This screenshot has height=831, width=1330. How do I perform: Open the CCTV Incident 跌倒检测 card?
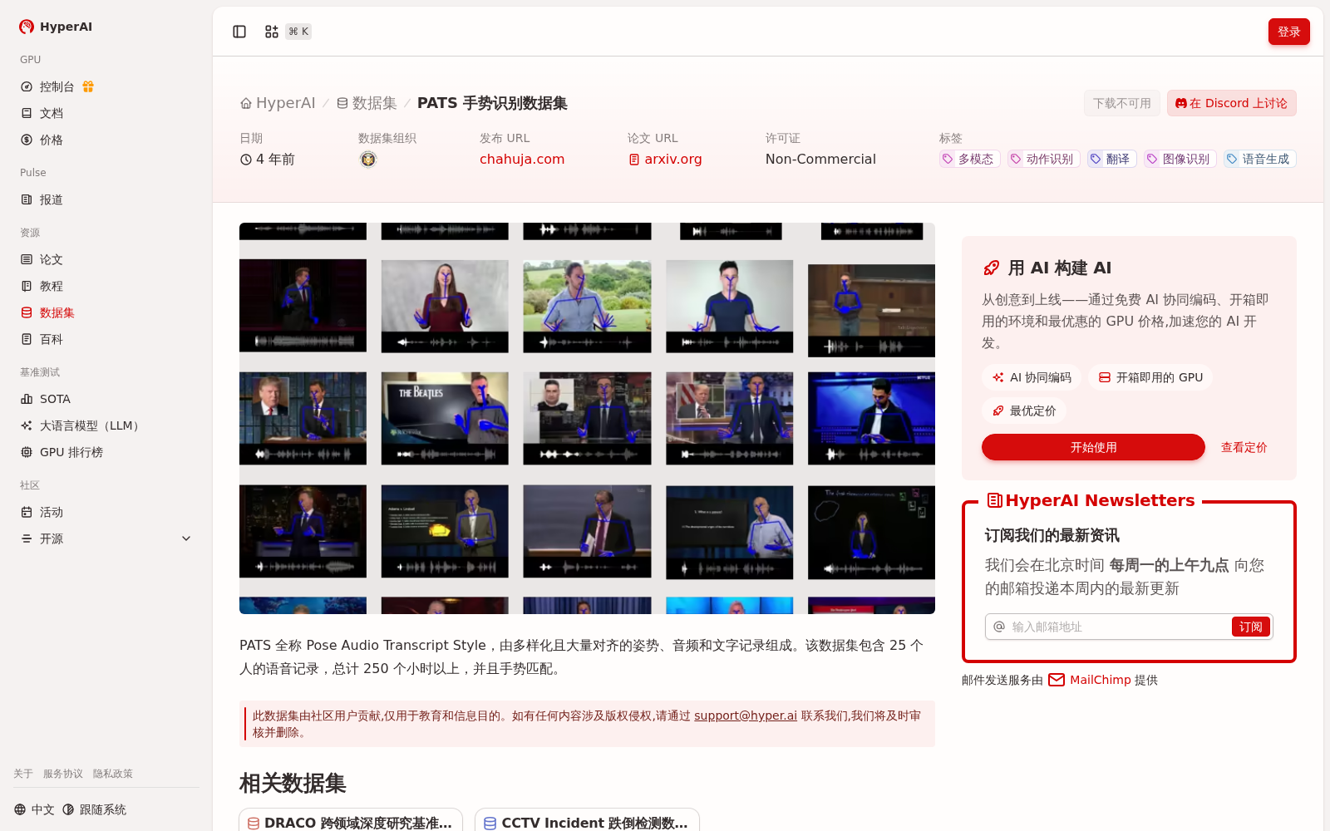587,821
